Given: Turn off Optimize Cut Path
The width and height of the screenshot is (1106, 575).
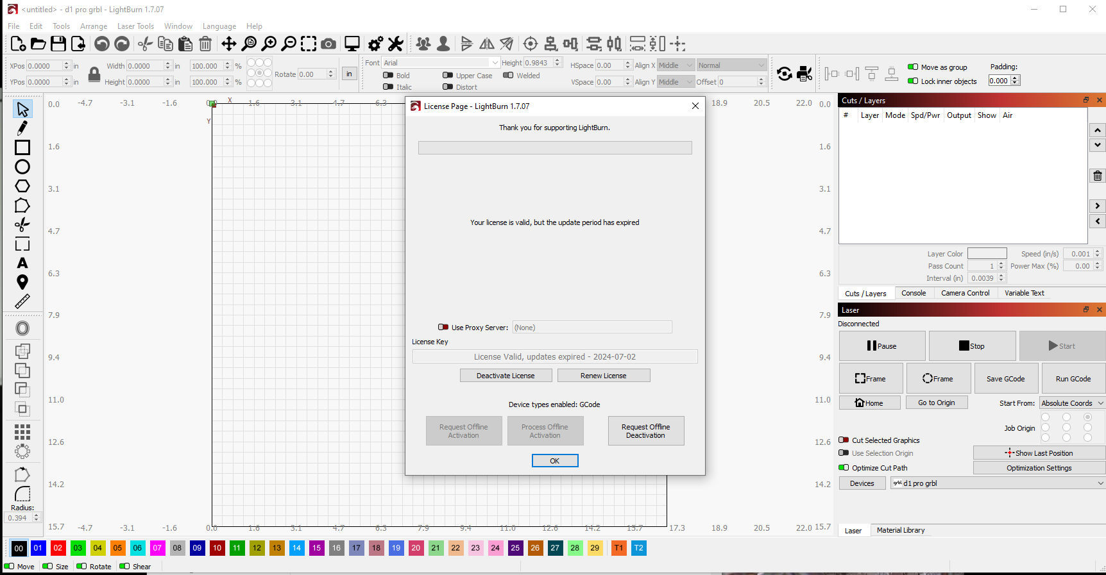Looking at the screenshot, I should click(844, 467).
